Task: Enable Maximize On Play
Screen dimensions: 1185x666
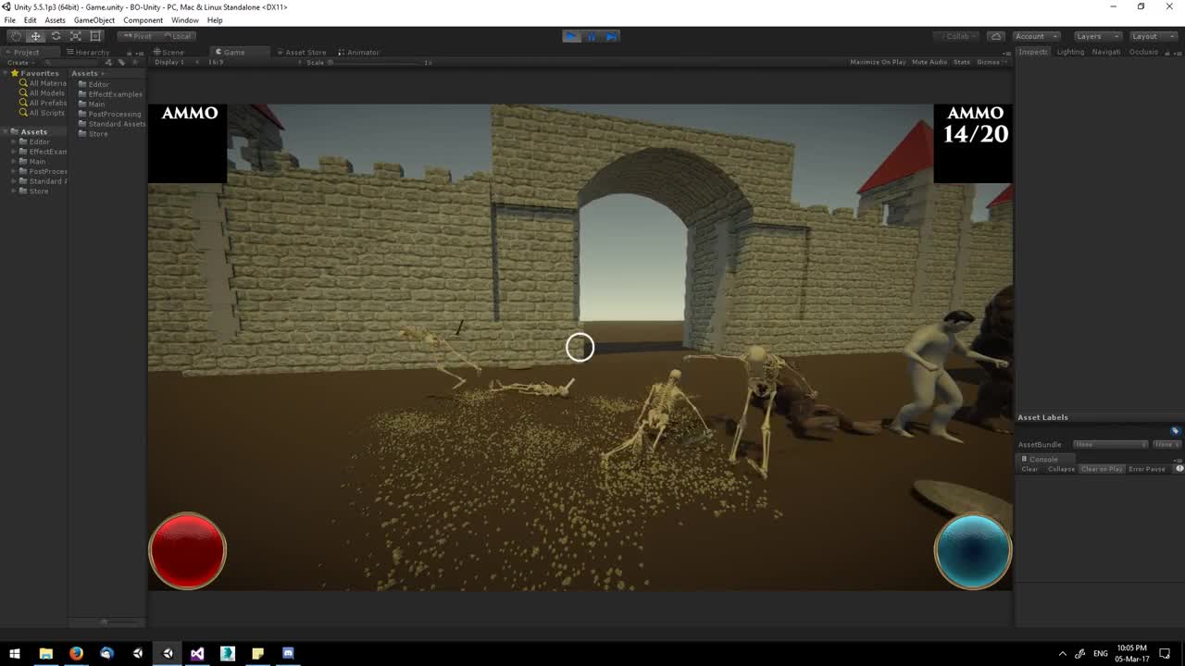Action: pyautogui.click(x=877, y=62)
